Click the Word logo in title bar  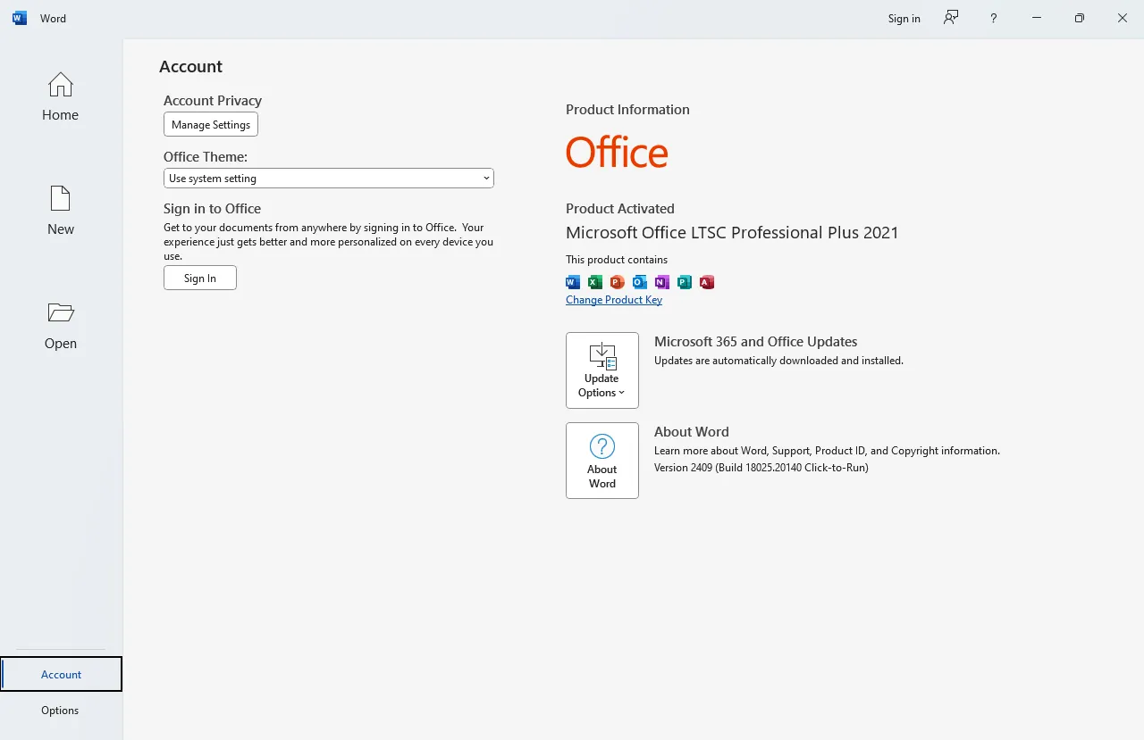(x=20, y=18)
